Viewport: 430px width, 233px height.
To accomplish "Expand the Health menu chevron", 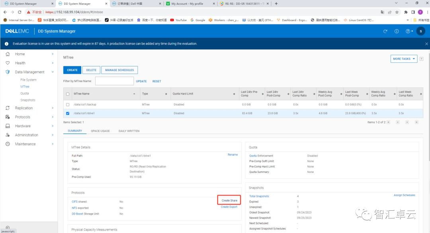I will [x=53, y=63].
